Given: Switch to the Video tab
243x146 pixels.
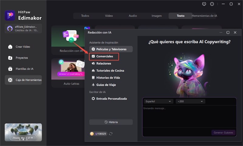Looking at the screenshot, I should (109, 16).
